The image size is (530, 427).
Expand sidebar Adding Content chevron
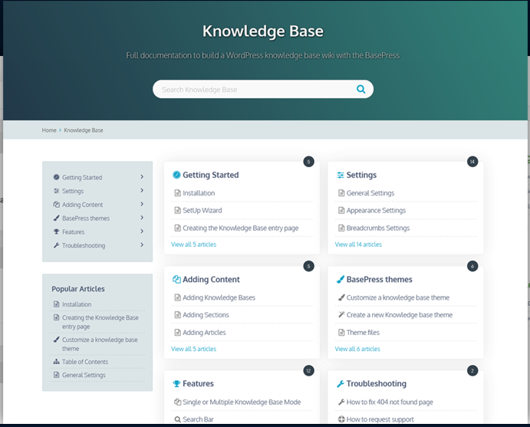click(142, 204)
